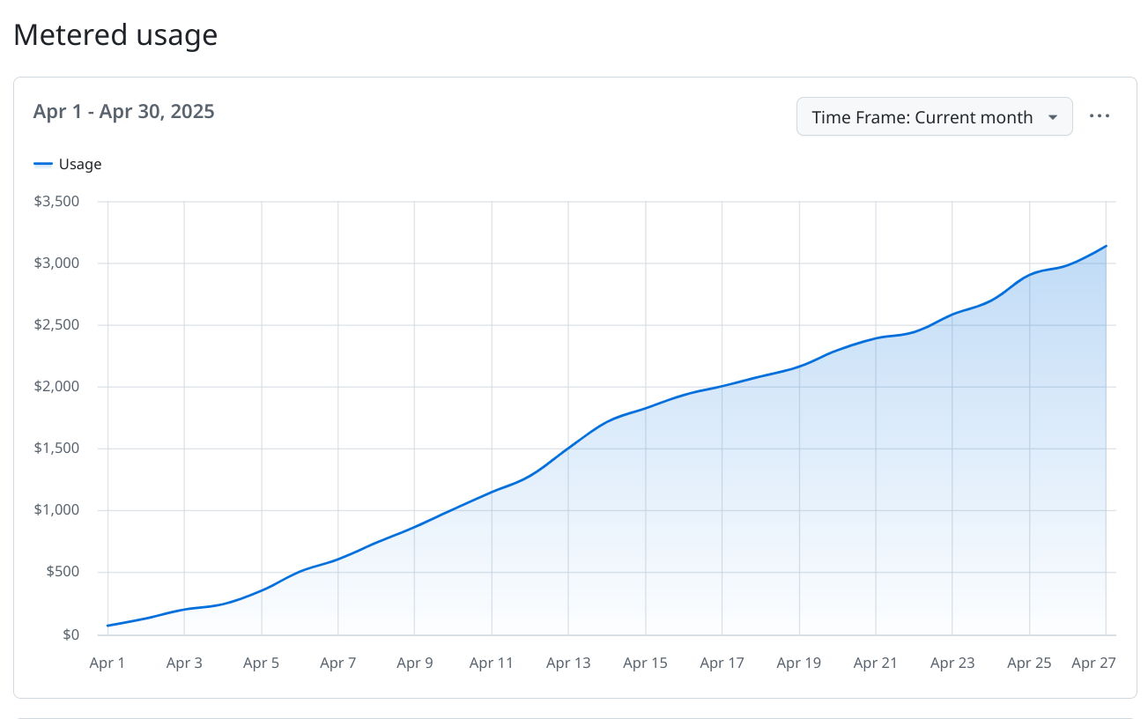Select the Apr 21 x-axis label
The height and width of the screenshot is (719, 1148).
pyautogui.click(x=876, y=663)
